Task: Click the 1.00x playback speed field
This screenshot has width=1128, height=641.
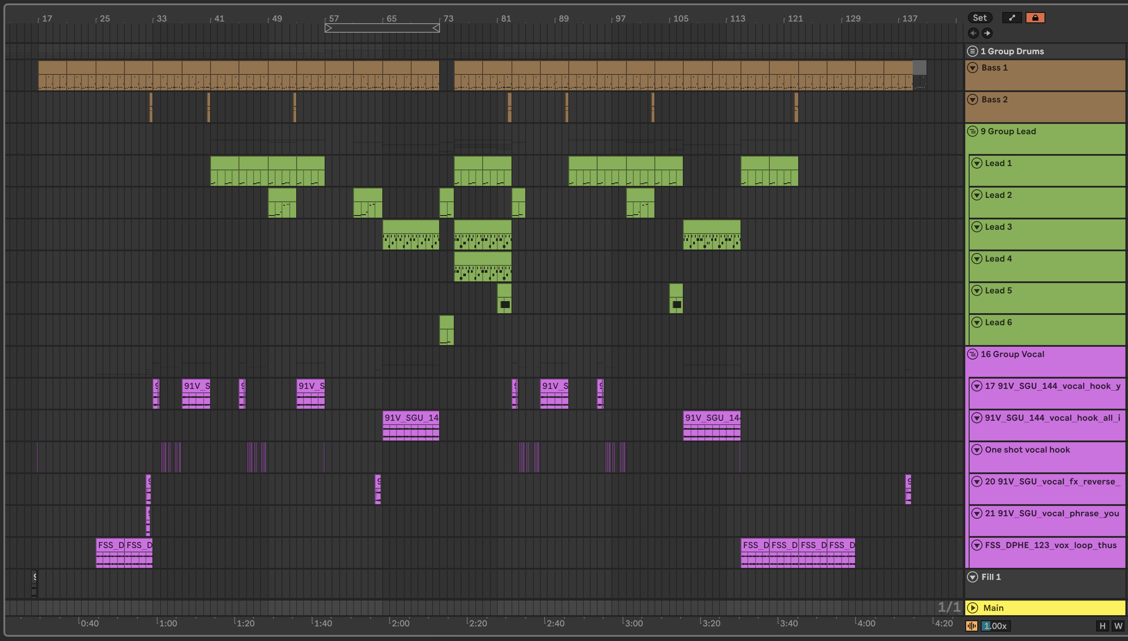Action: [995, 626]
